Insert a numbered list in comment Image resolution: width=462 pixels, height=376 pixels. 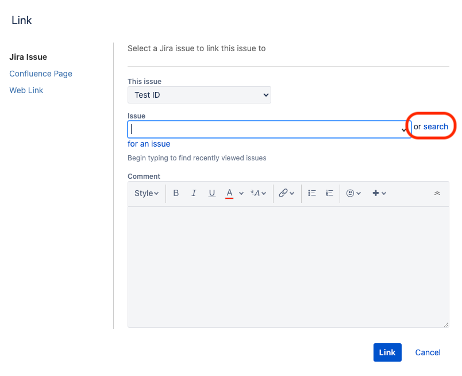329,193
